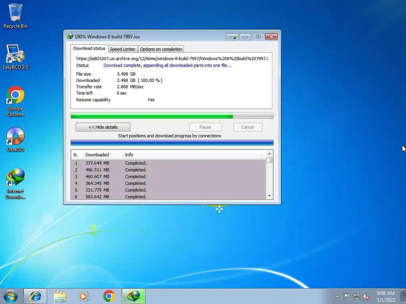Minimize the download dialog window

tap(245, 37)
